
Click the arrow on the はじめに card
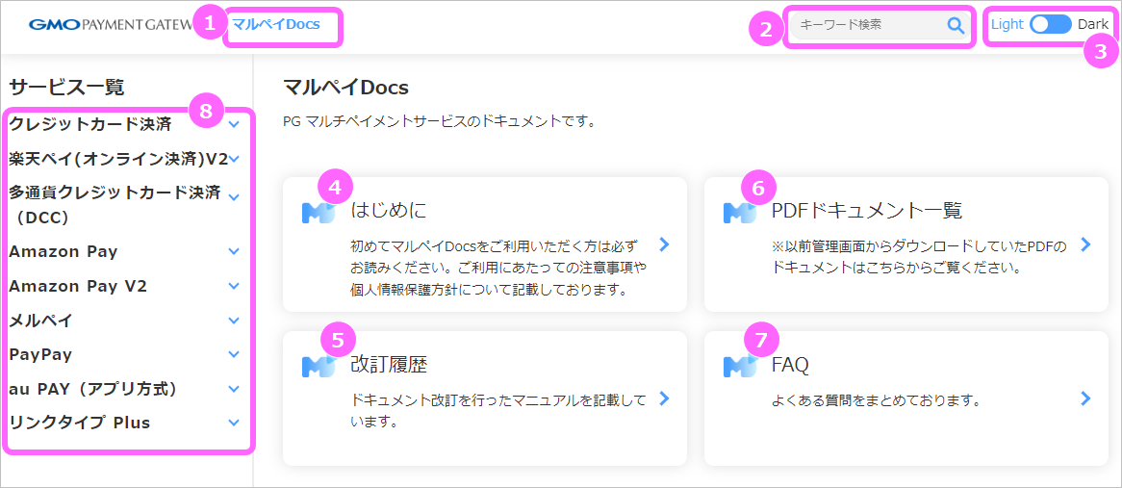[x=664, y=244]
